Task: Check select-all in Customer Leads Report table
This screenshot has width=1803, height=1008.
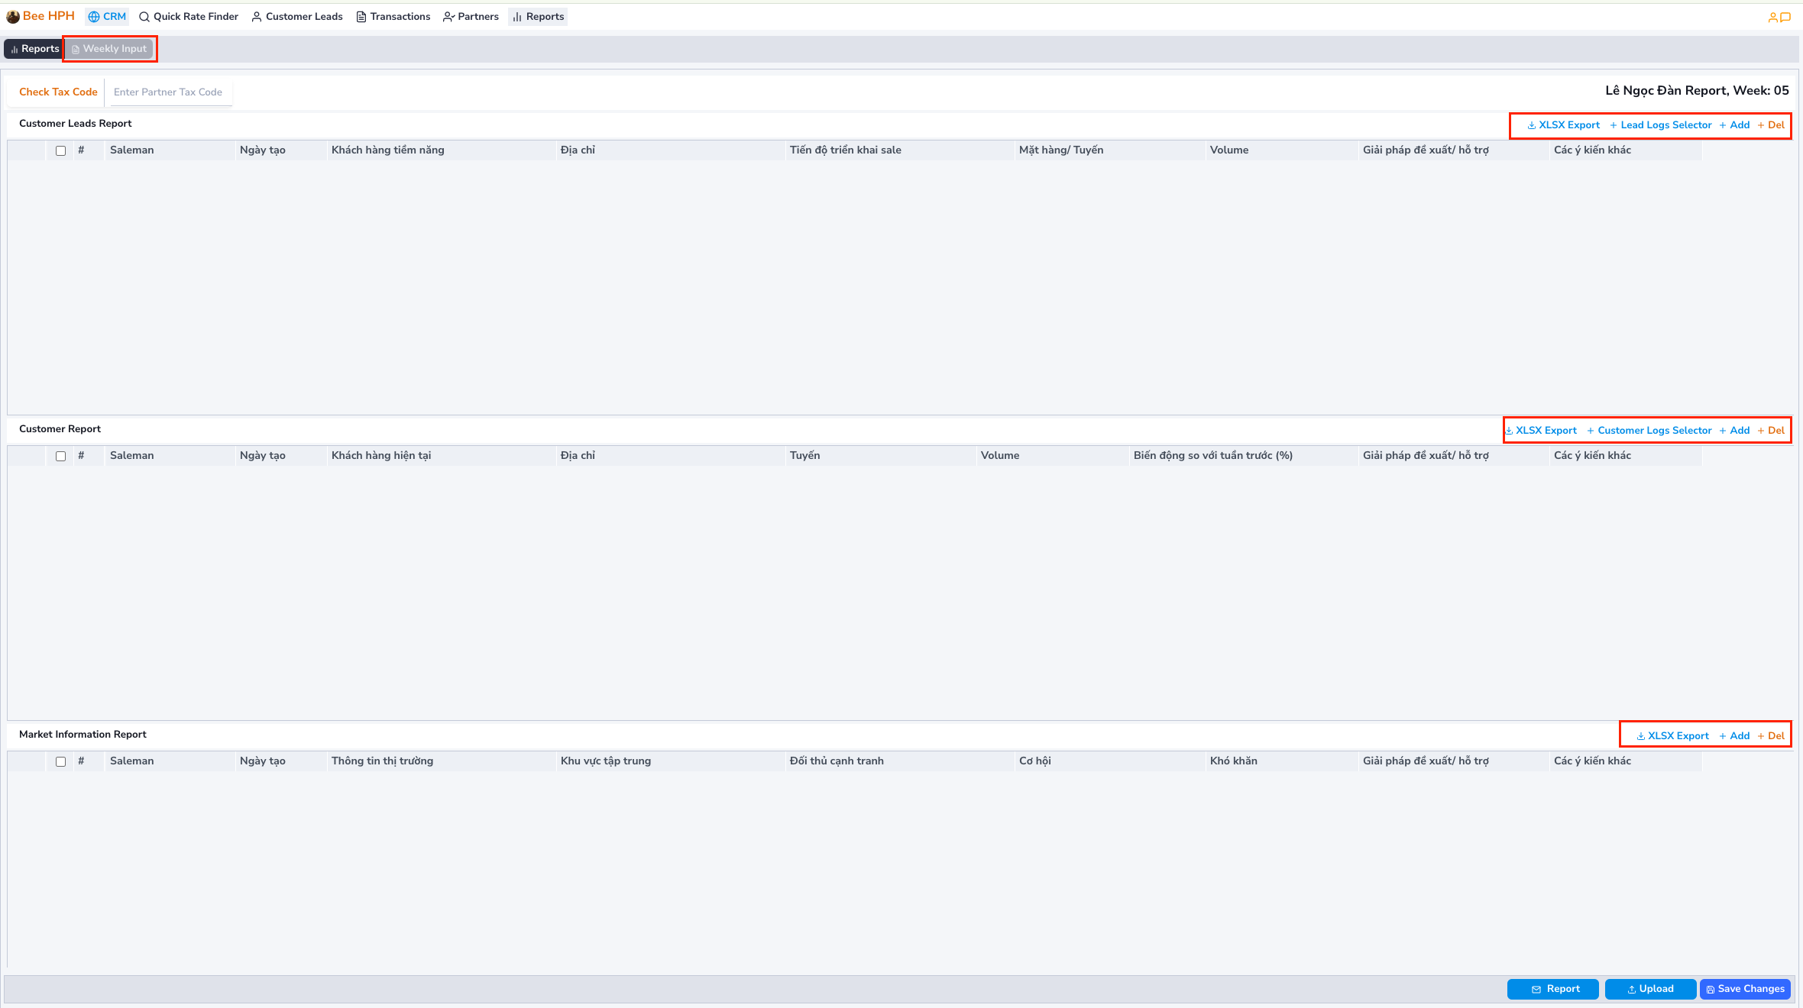Action: point(61,150)
